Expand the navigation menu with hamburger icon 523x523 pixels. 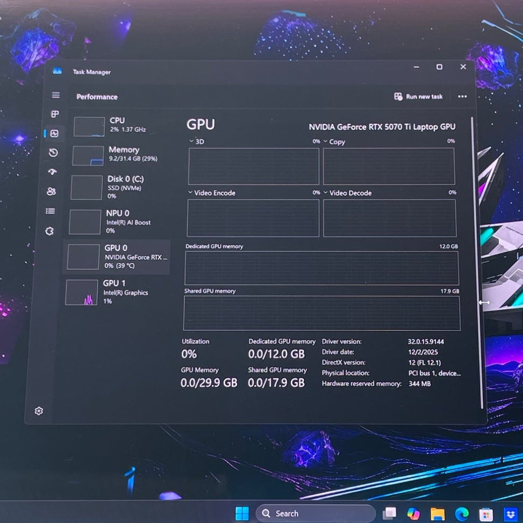click(55, 95)
